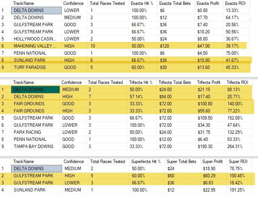The height and width of the screenshot is (199, 258).
Task: Click the Trifecta ROI column header
Action: pos(238,82)
